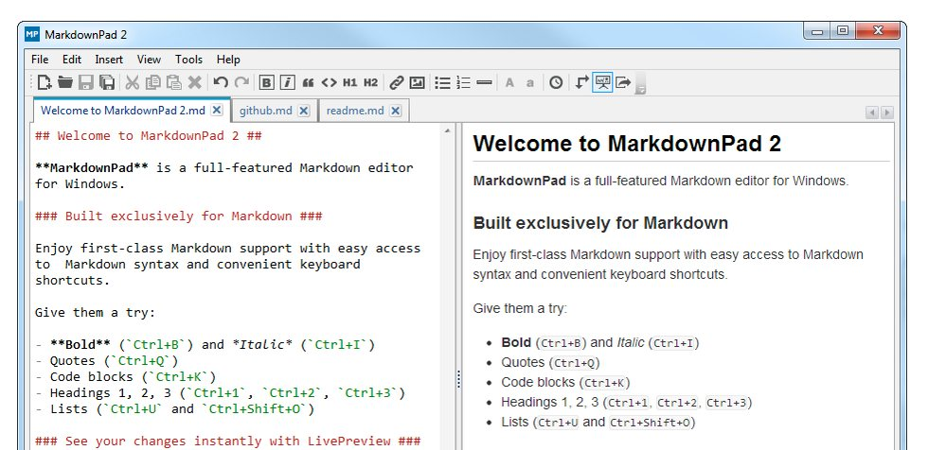Click the Insert Image icon

pos(417,82)
